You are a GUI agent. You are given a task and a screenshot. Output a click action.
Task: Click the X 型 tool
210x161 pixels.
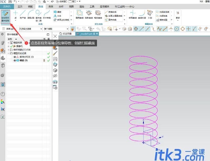click(x=150, y=15)
